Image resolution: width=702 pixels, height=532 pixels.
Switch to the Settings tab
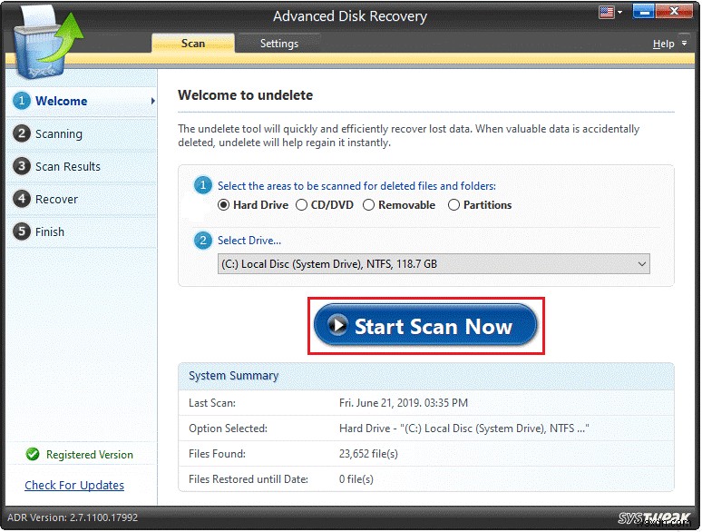[x=279, y=44]
